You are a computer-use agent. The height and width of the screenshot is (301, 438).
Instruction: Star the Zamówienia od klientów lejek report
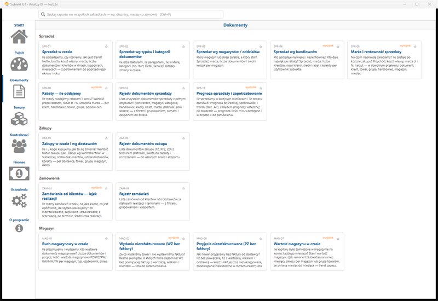pyautogui.click(x=106, y=188)
